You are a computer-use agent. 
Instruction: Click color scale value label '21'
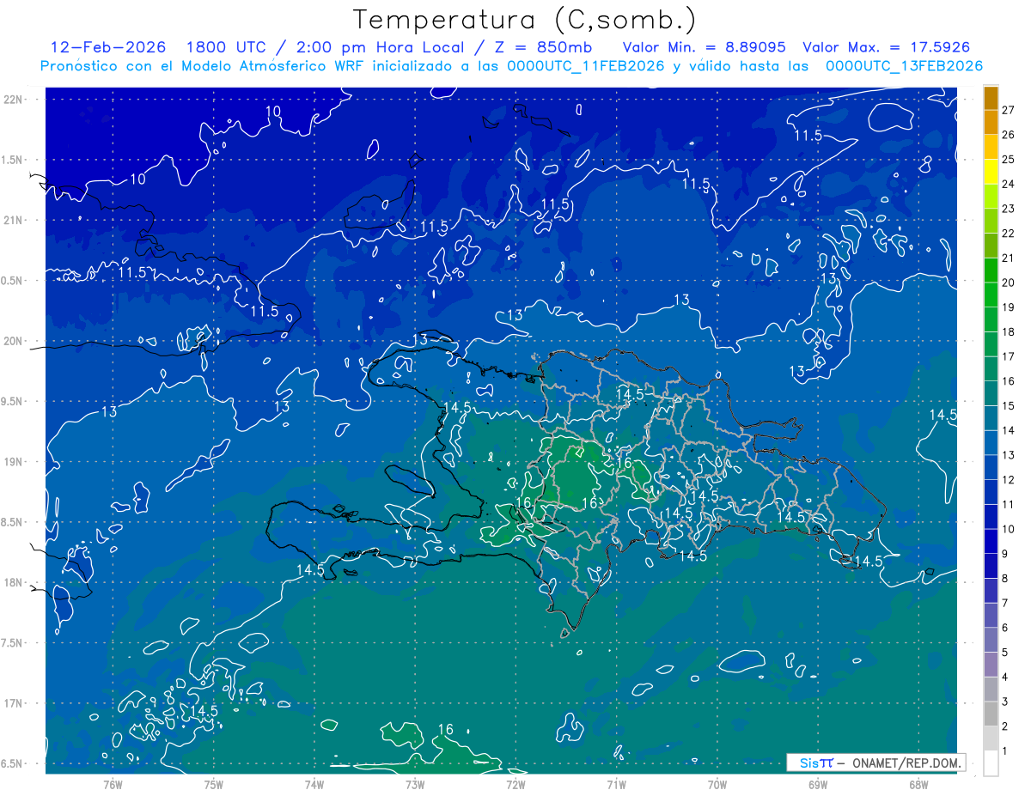1009,258
